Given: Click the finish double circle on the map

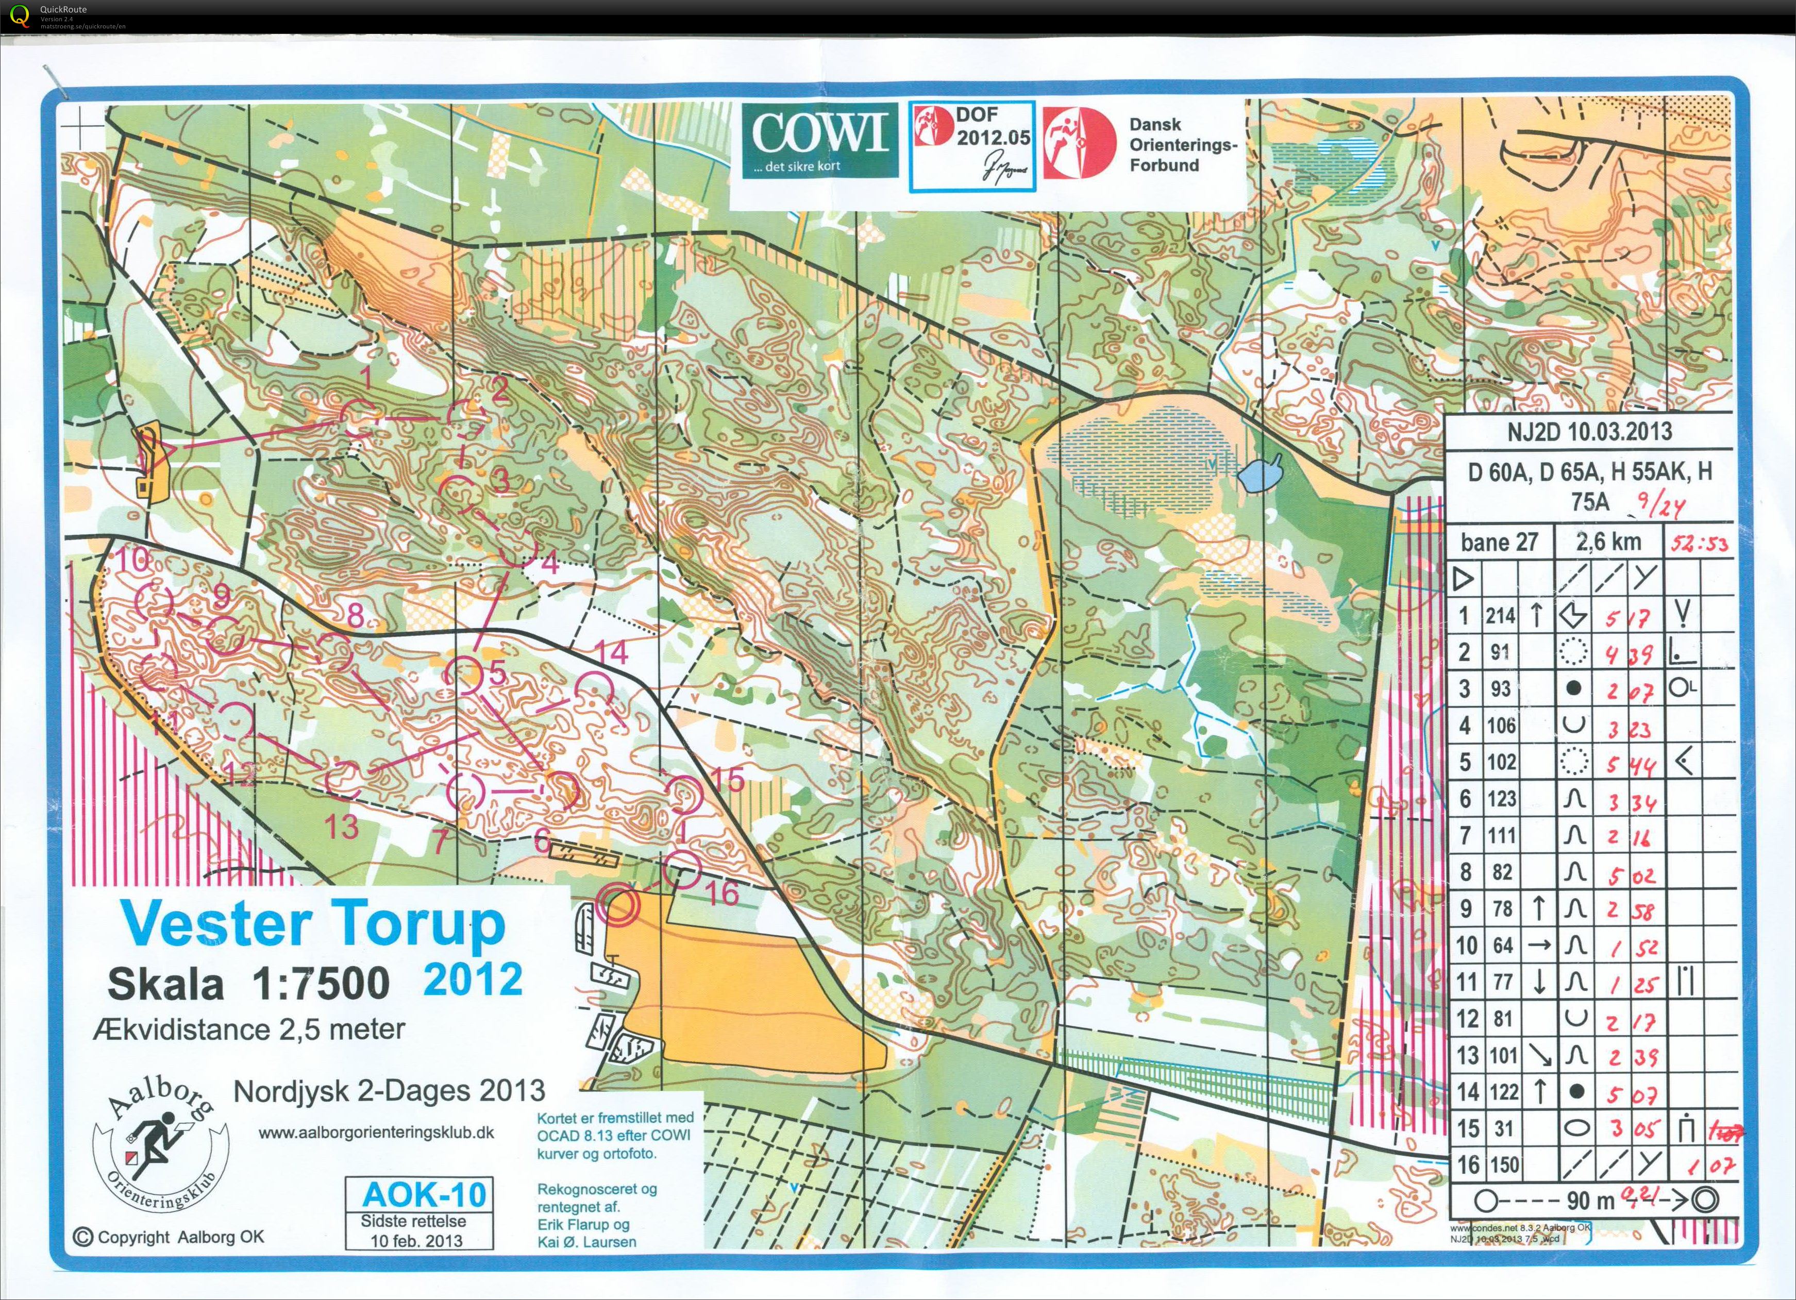Looking at the screenshot, I should pyautogui.click(x=618, y=904).
